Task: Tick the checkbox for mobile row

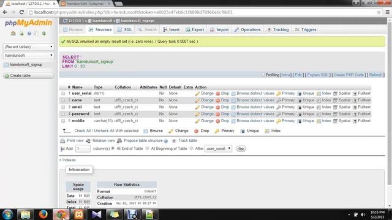Action: (x=63, y=121)
